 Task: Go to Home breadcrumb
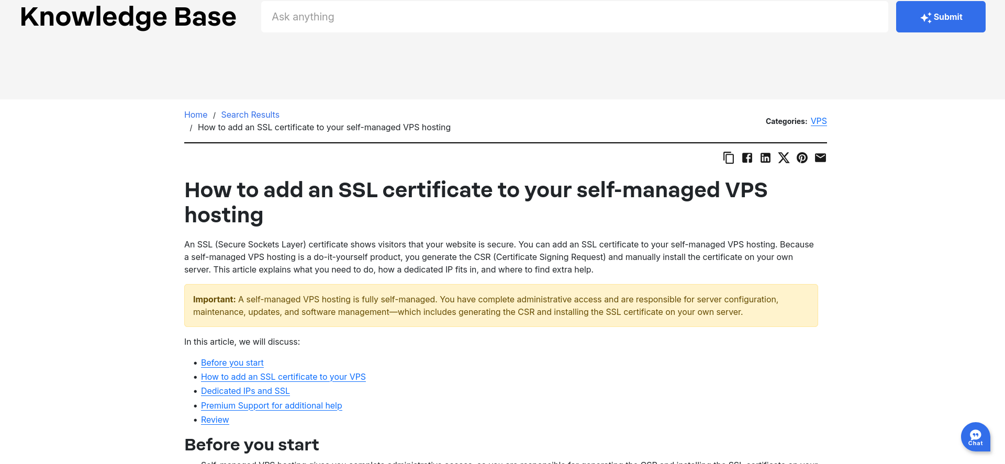196,115
